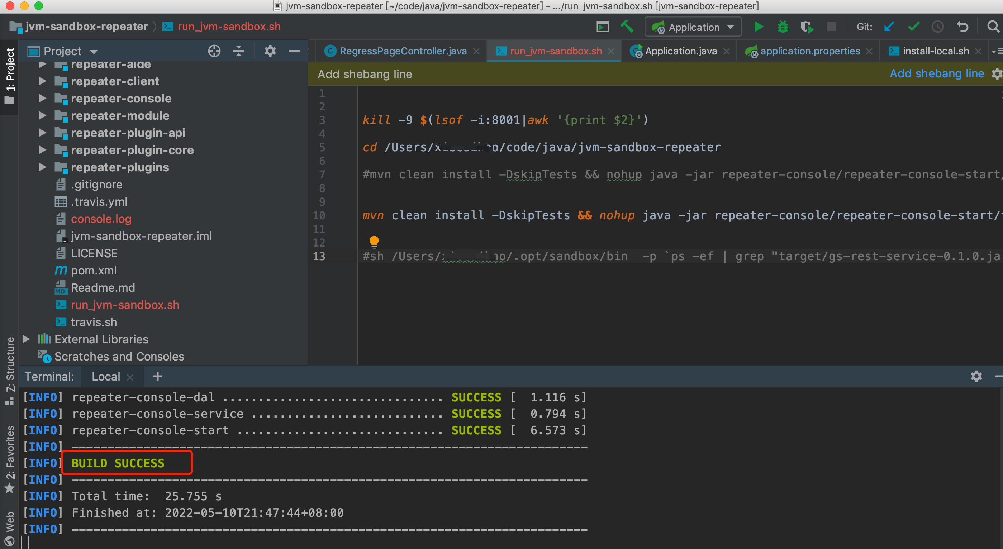Image resolution: width=1003 pixels, height=549 pixels.
Task: Open pom.xml in the project tree
Action: pos(94,271)
